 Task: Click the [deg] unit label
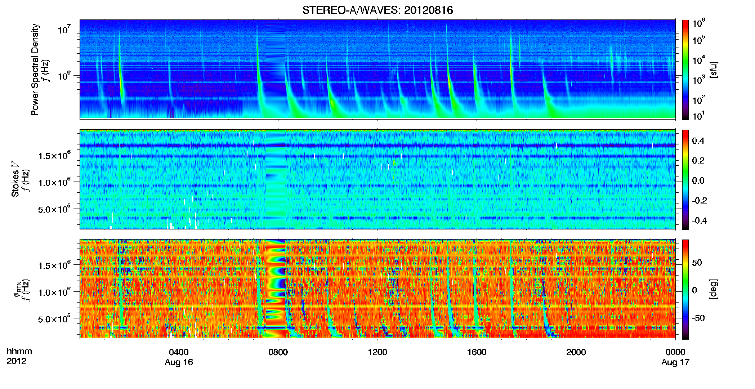point(714,289)
